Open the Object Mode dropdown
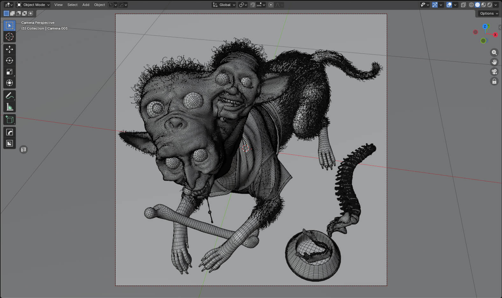Screen dimensions: 502x298 33,5
